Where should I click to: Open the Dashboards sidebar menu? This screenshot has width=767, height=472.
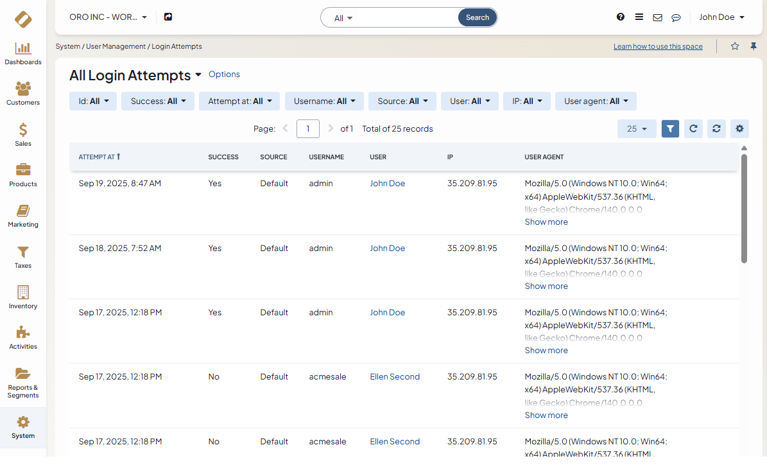click(23, 53)
